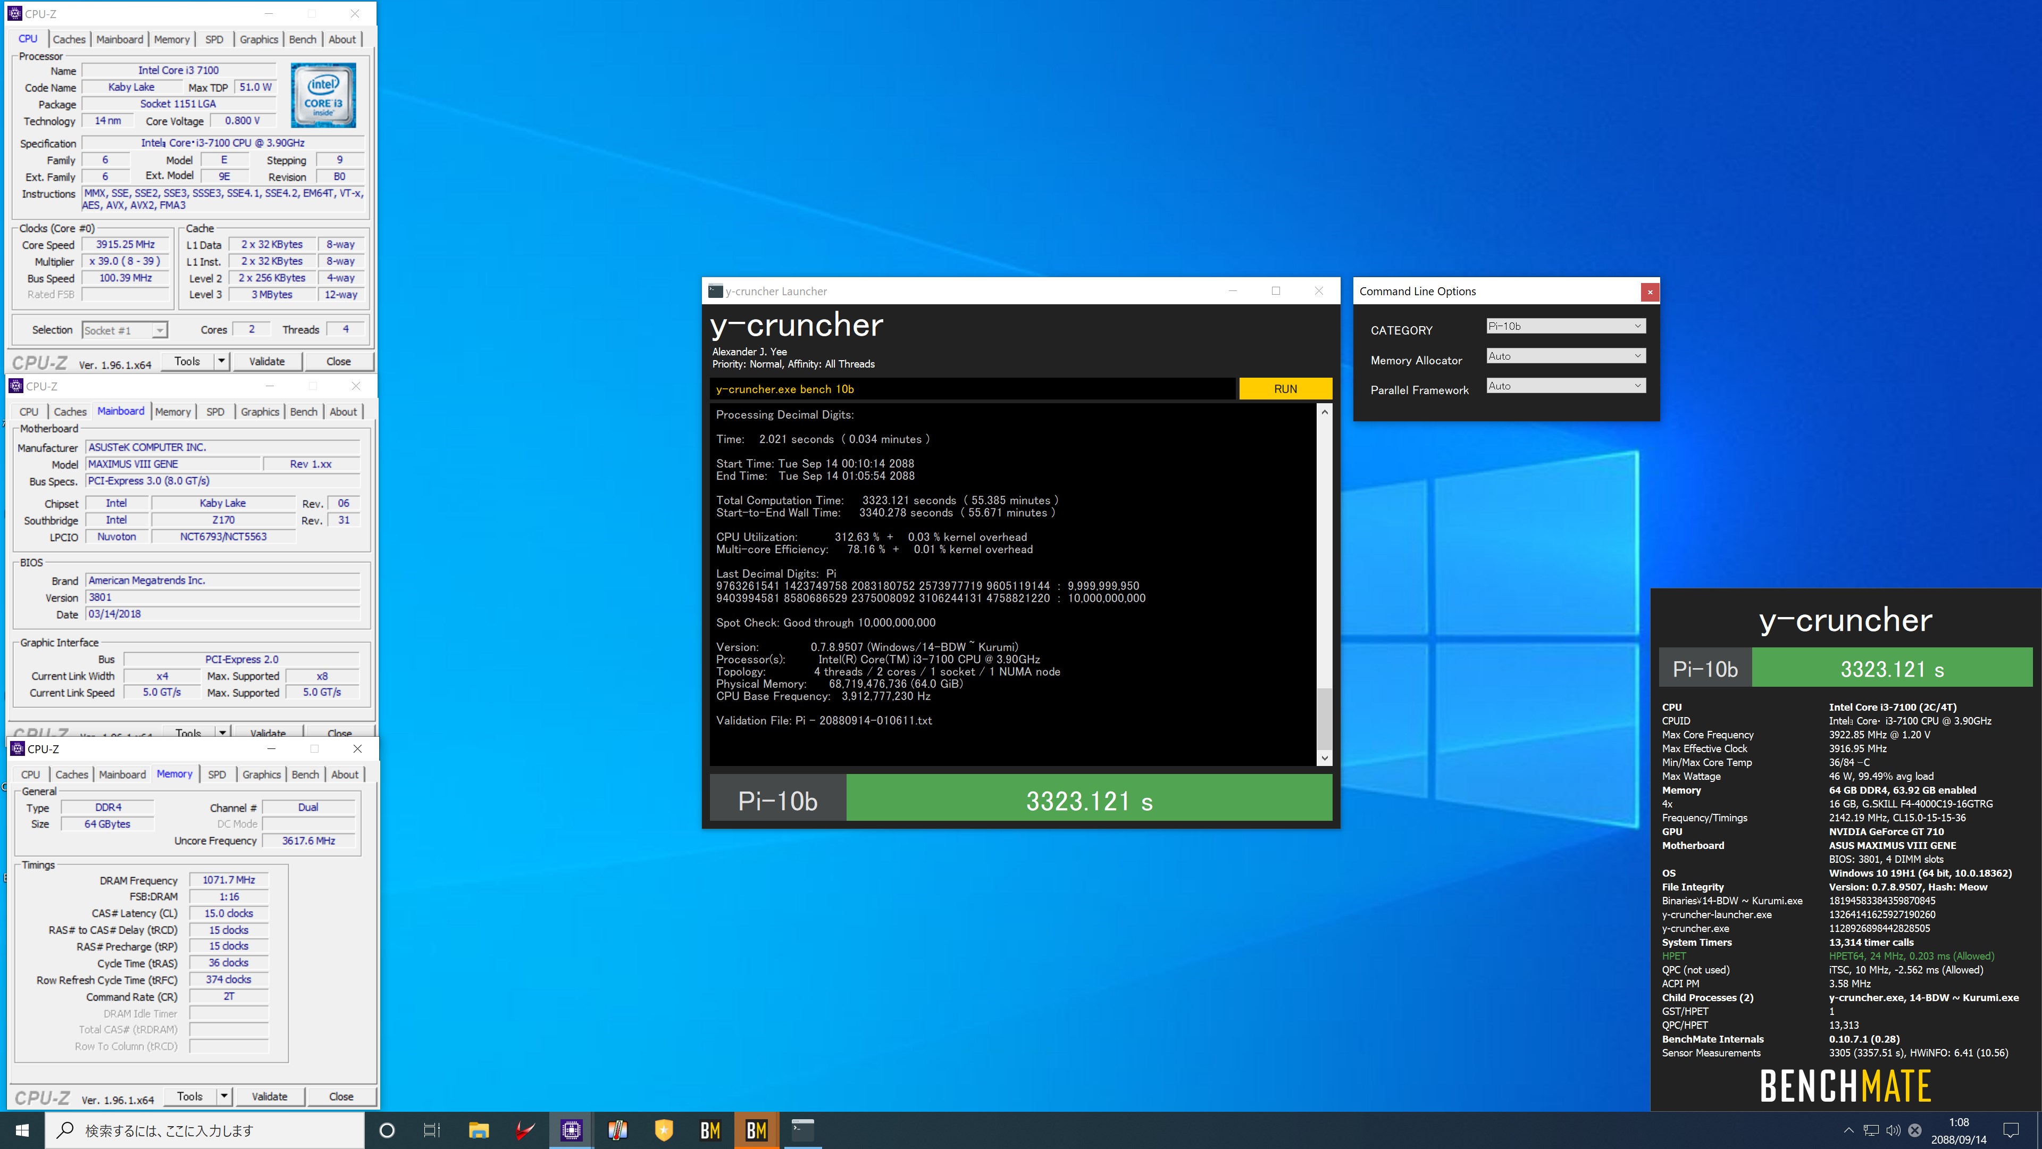Click Close button in top CPU-Z window
This screenshot has height=1149, width=2042.
pos(339,361)
